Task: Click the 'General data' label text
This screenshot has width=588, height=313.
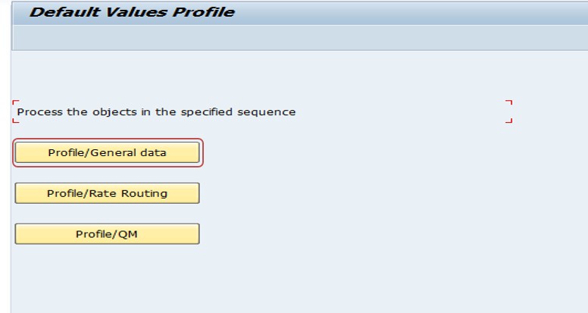Action: pos(128,153)
